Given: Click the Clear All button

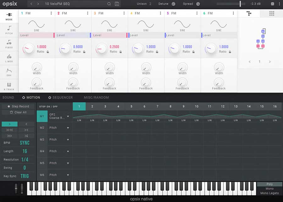Looking at the screenshot, I should point(18,112).
